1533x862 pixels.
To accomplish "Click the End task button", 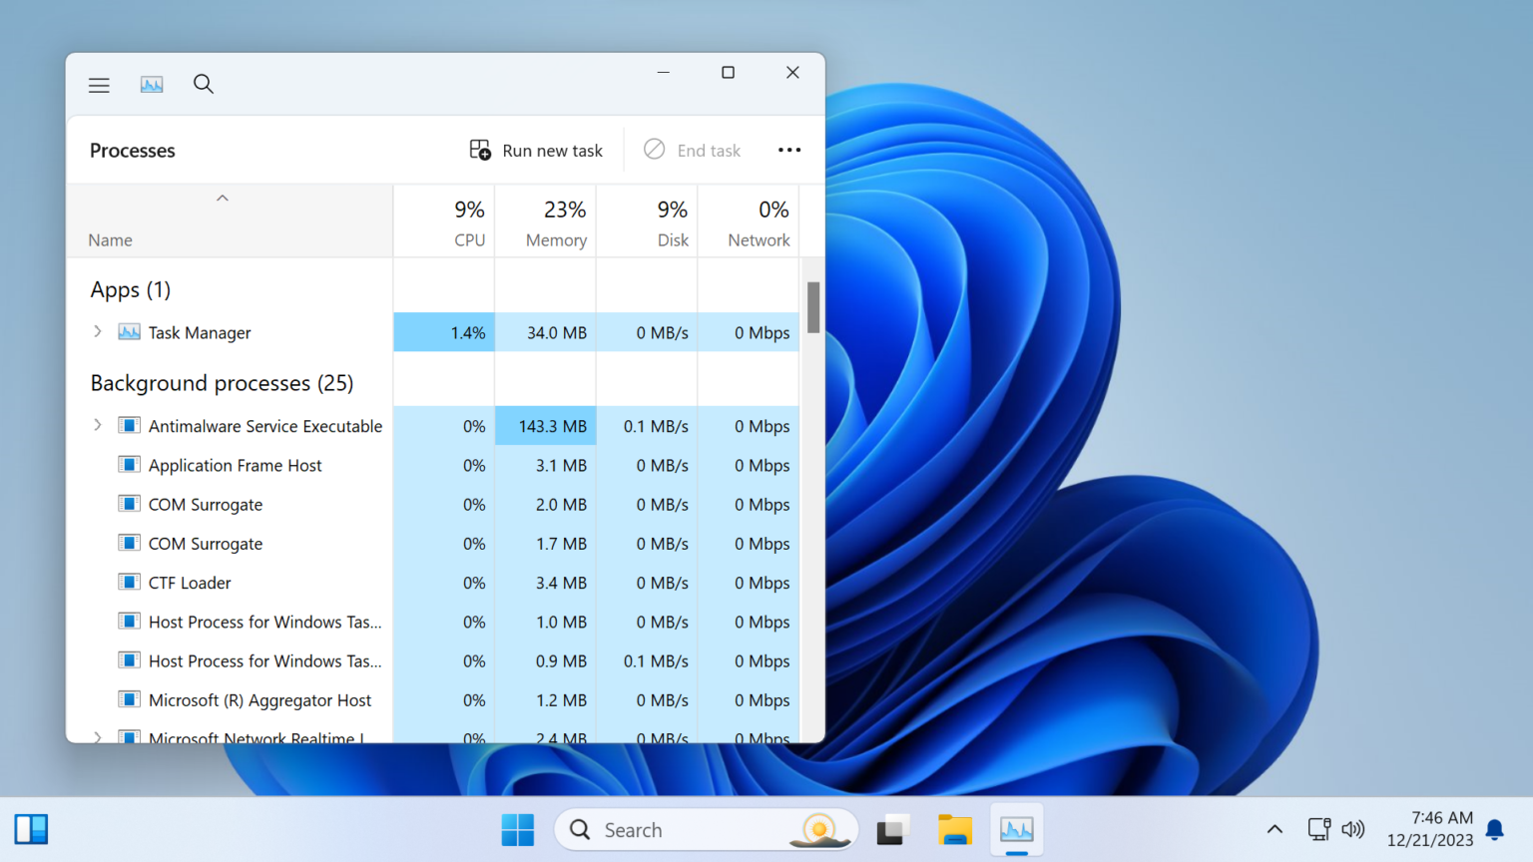I will [692, 150].
